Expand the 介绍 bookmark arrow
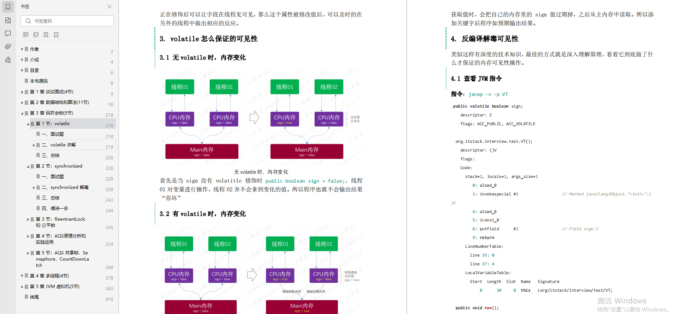 [22, 60]
